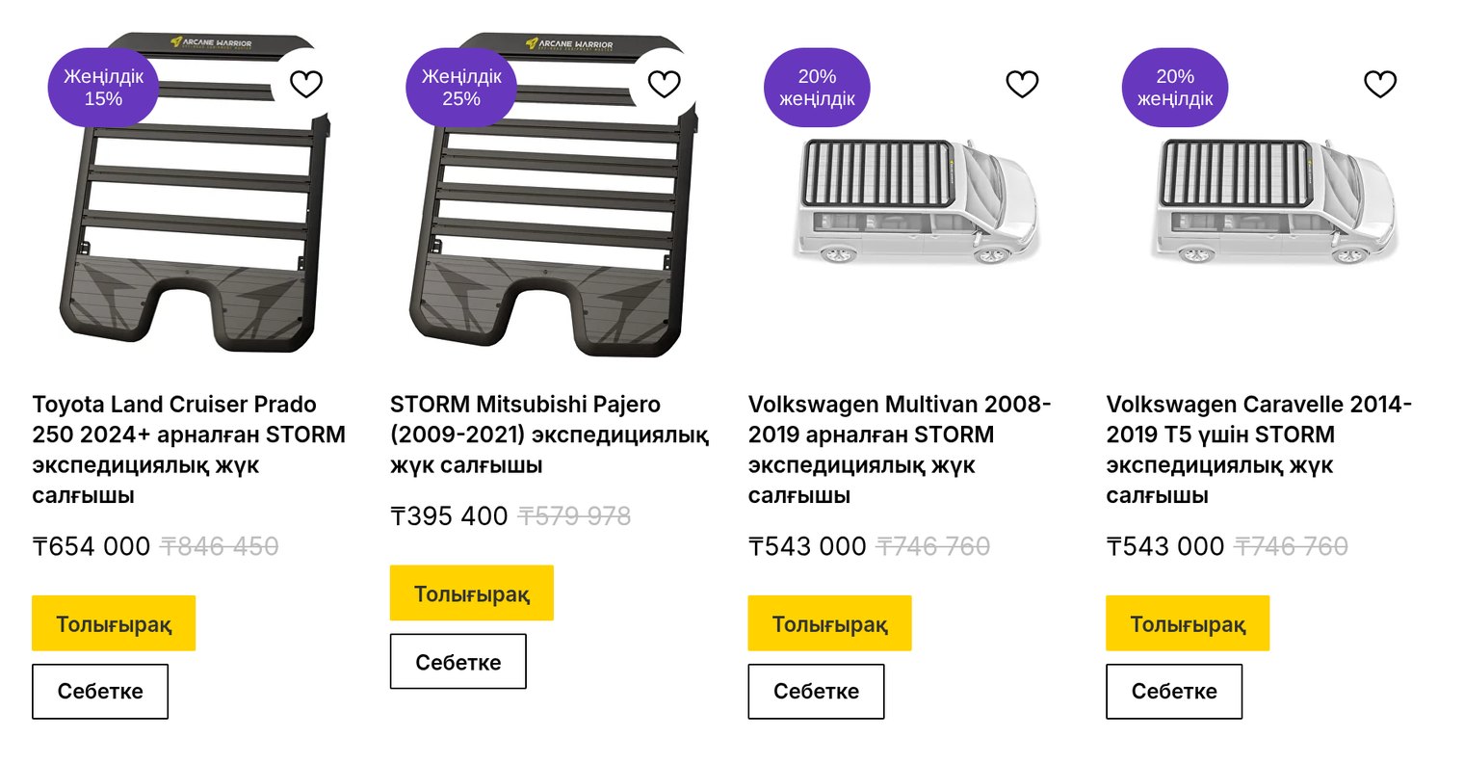Toggle heart icon on Volkswagen Multivan product
This screenshot has width=1464, height=764.
[1022, 85]
